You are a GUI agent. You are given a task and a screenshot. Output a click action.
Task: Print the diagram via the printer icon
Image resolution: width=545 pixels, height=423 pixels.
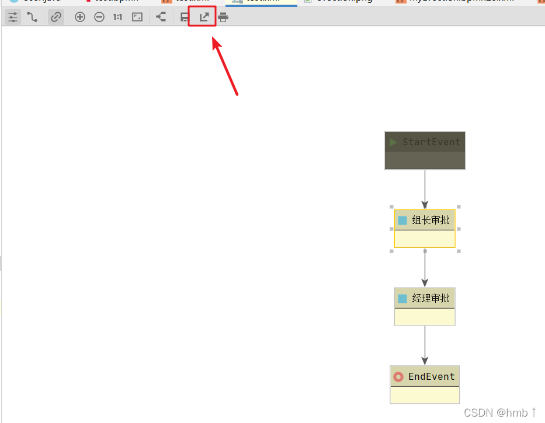pos(223,17)
